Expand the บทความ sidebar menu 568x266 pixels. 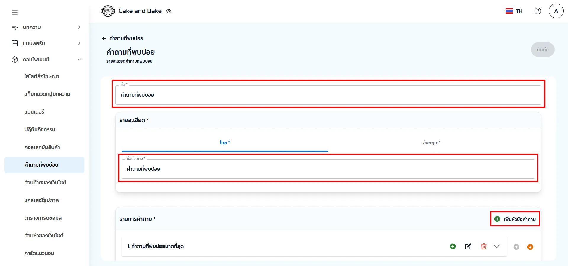79,27
